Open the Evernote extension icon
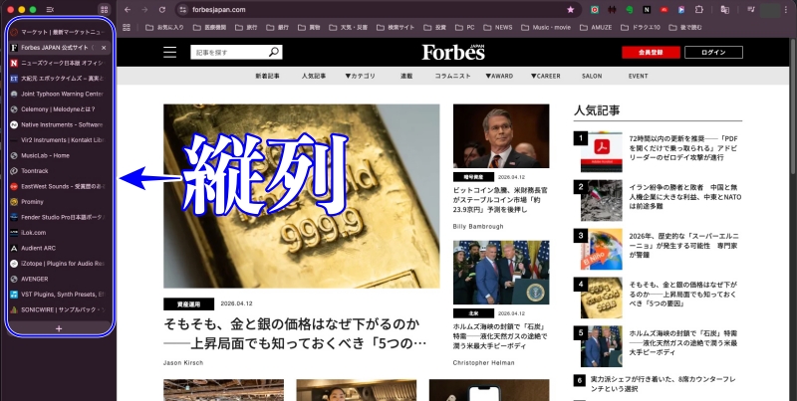This screenshot has height=401, width=797. [629, 9]
